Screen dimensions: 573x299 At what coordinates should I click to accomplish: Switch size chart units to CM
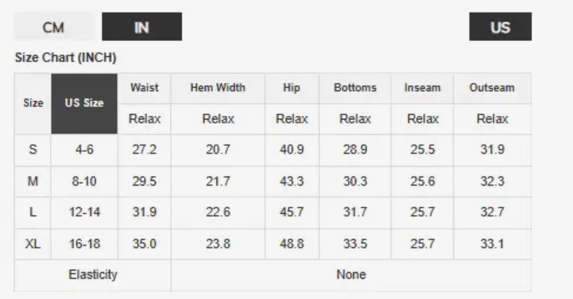pyautogui.click(x=54, y=26)
